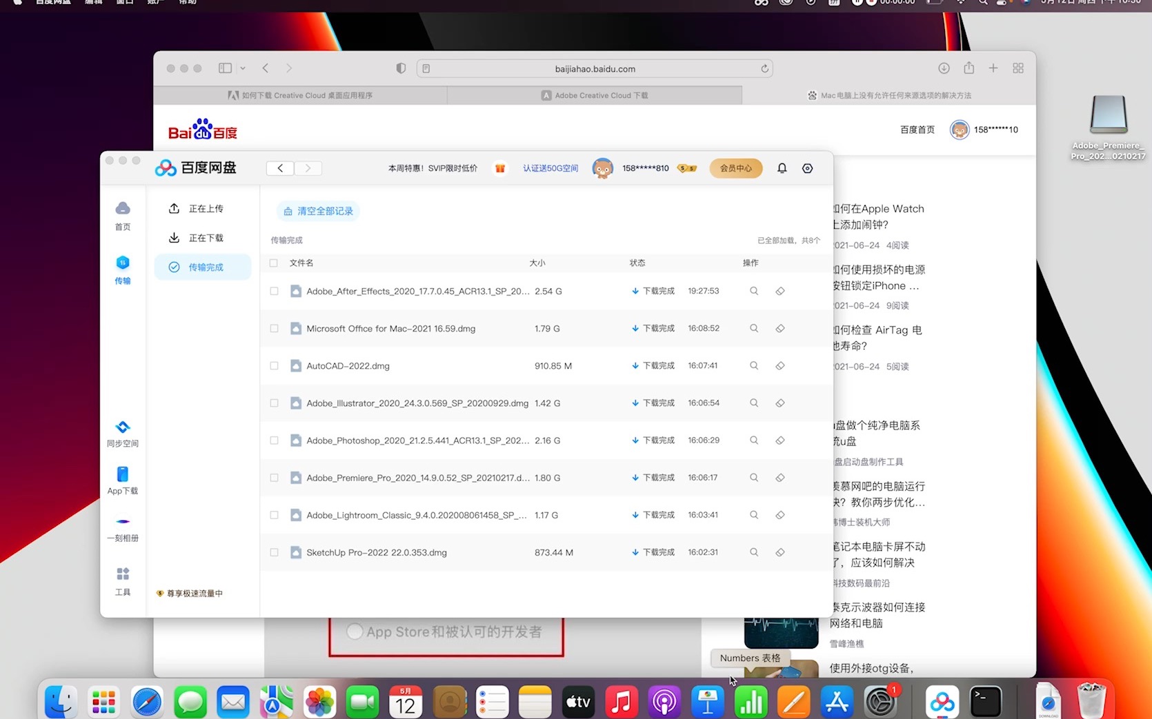Viewport: 1152px width, 719px height.
Task: Click the delete icon on the SketchUp Pro row
Action: click(780, 551)
